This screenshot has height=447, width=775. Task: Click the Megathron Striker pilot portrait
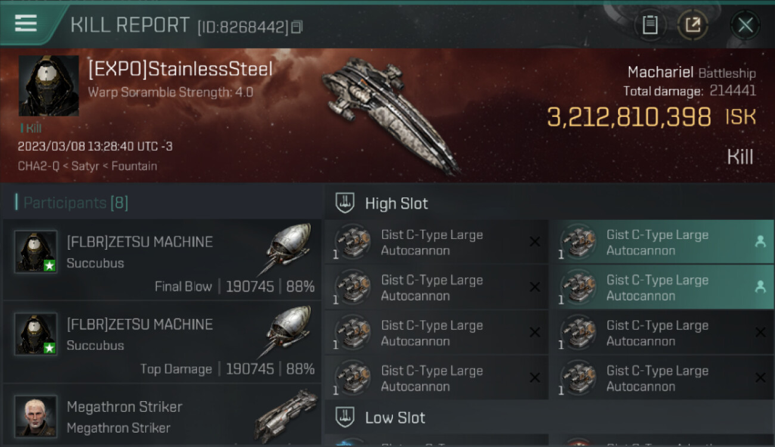point(36,415)
